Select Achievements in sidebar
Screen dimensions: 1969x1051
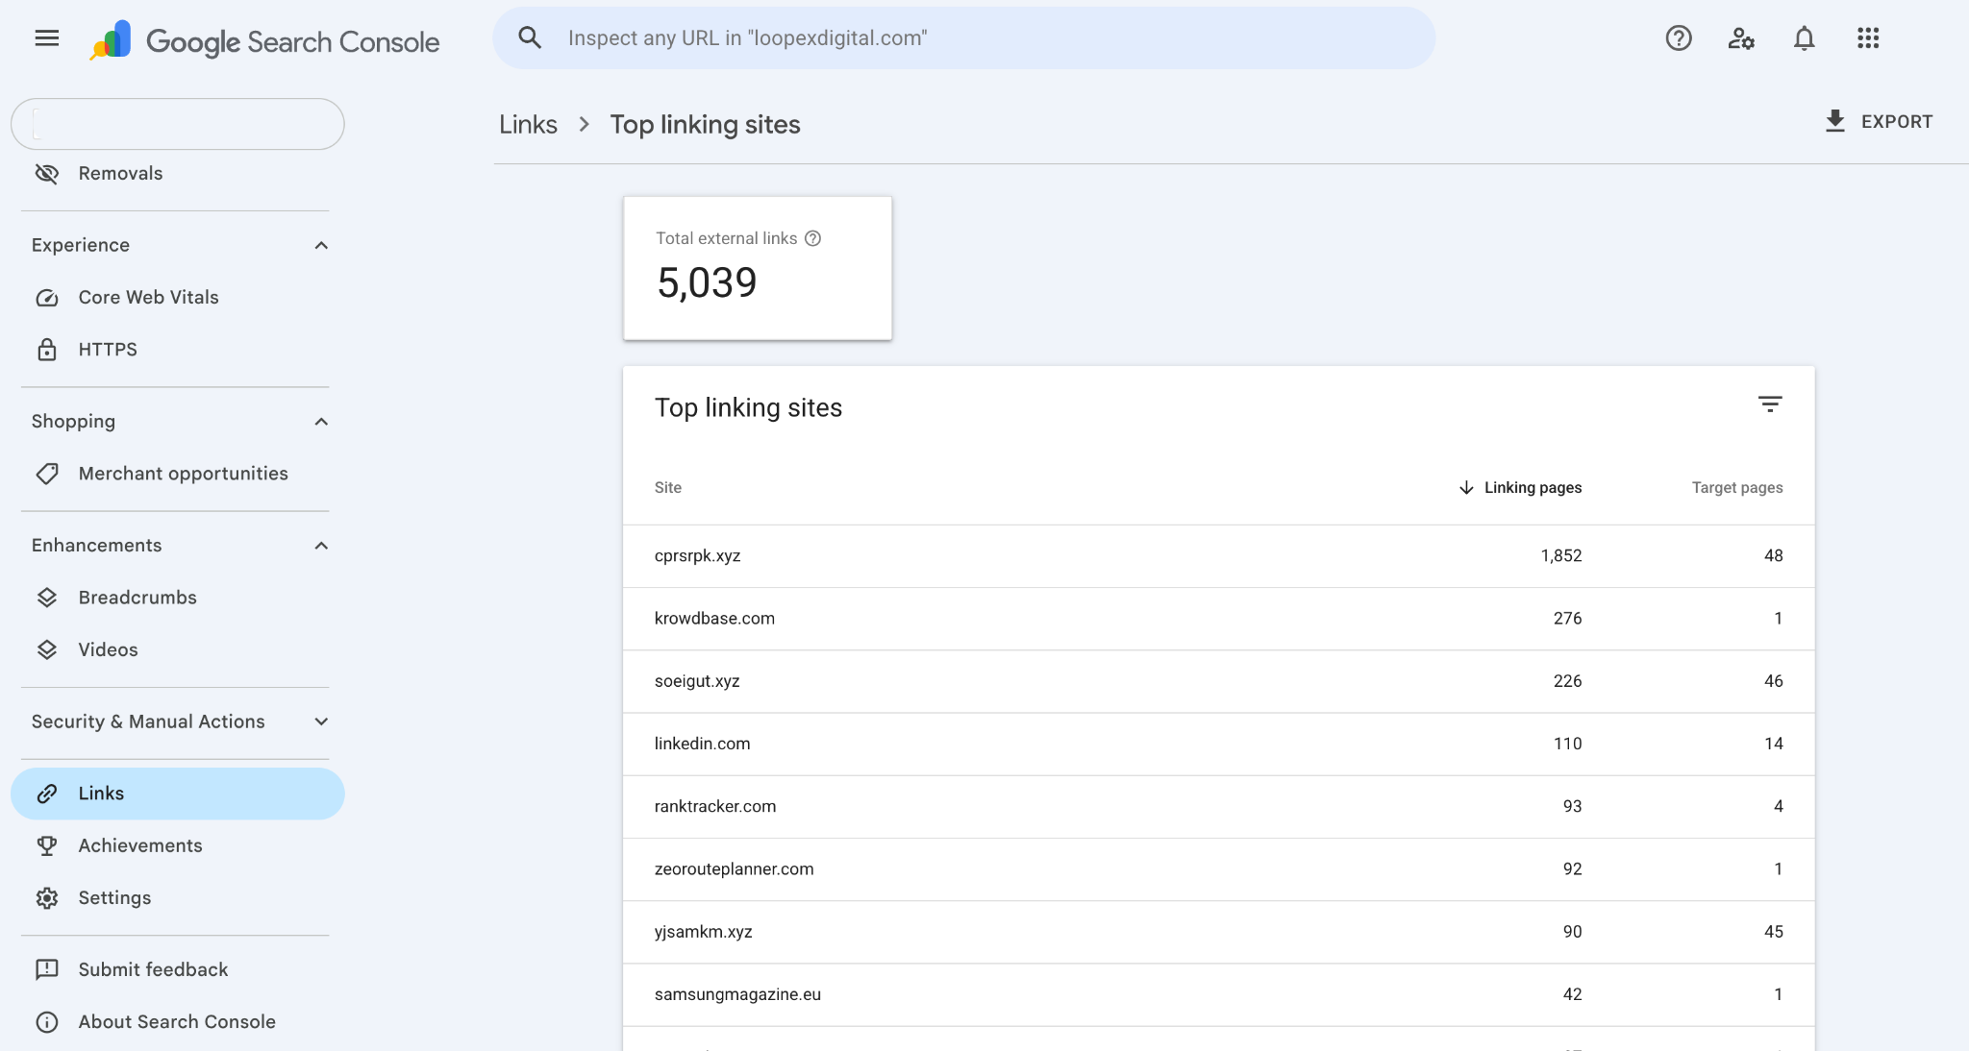(x=178, y=846)
